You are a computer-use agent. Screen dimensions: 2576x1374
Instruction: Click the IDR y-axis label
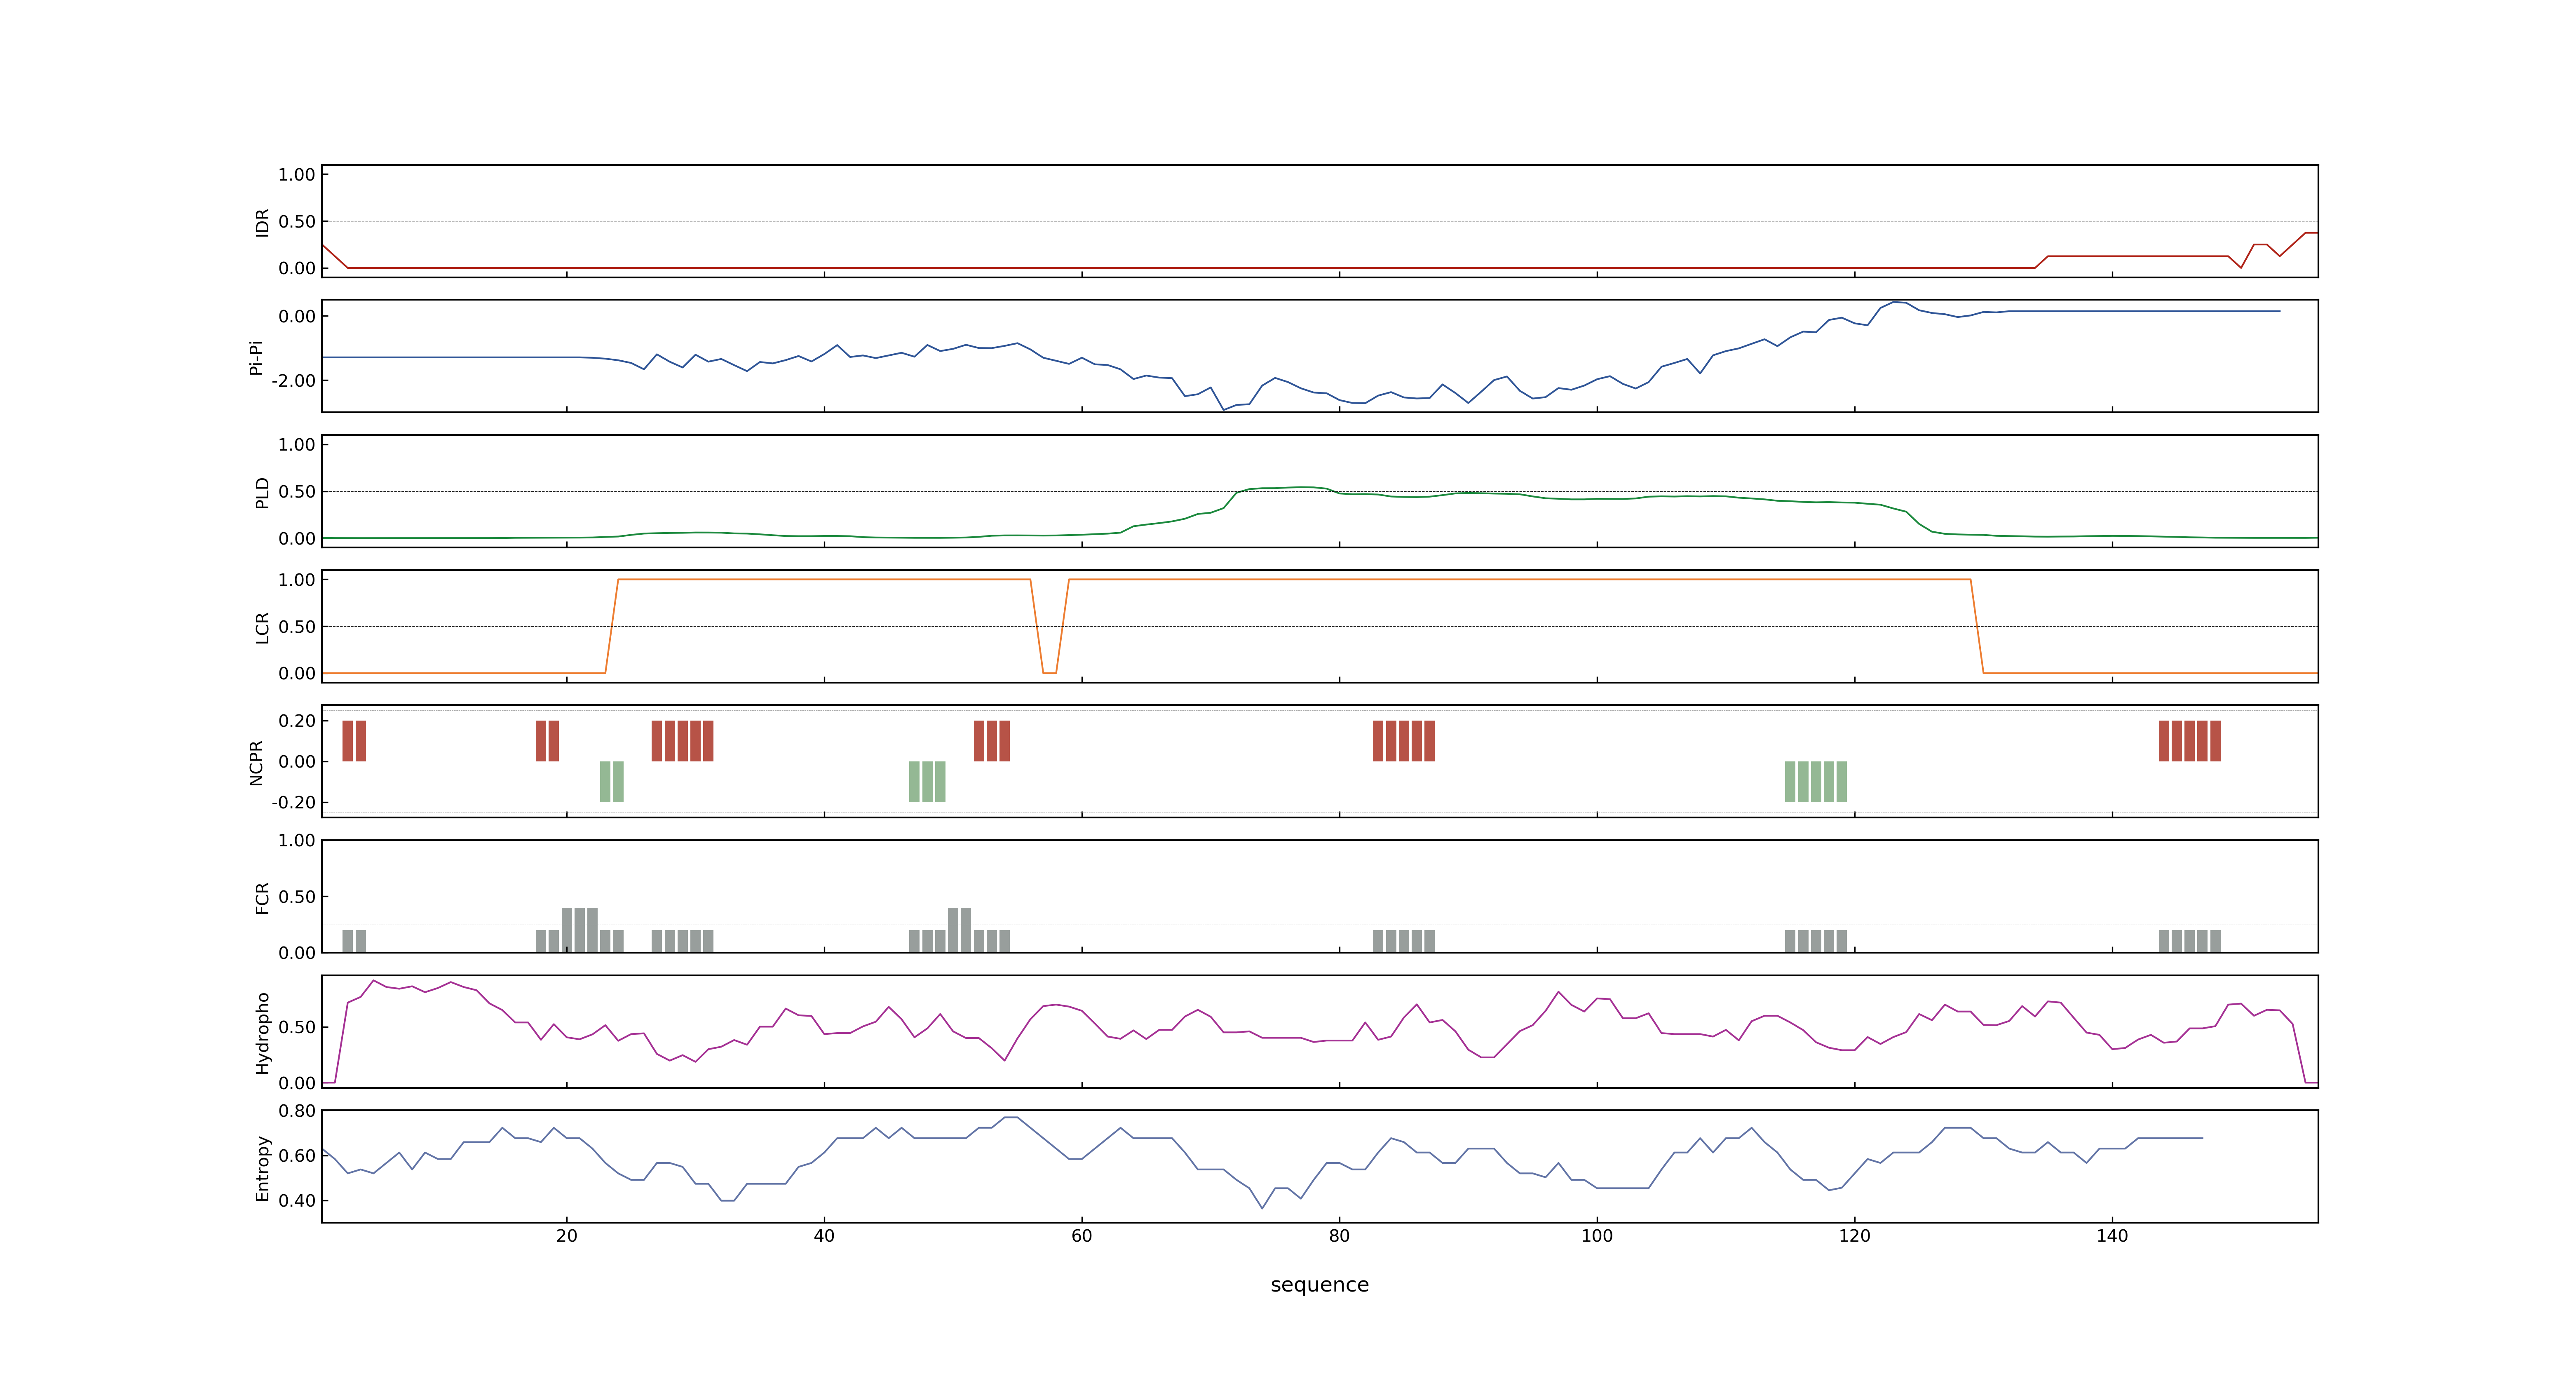pos(262,222)
